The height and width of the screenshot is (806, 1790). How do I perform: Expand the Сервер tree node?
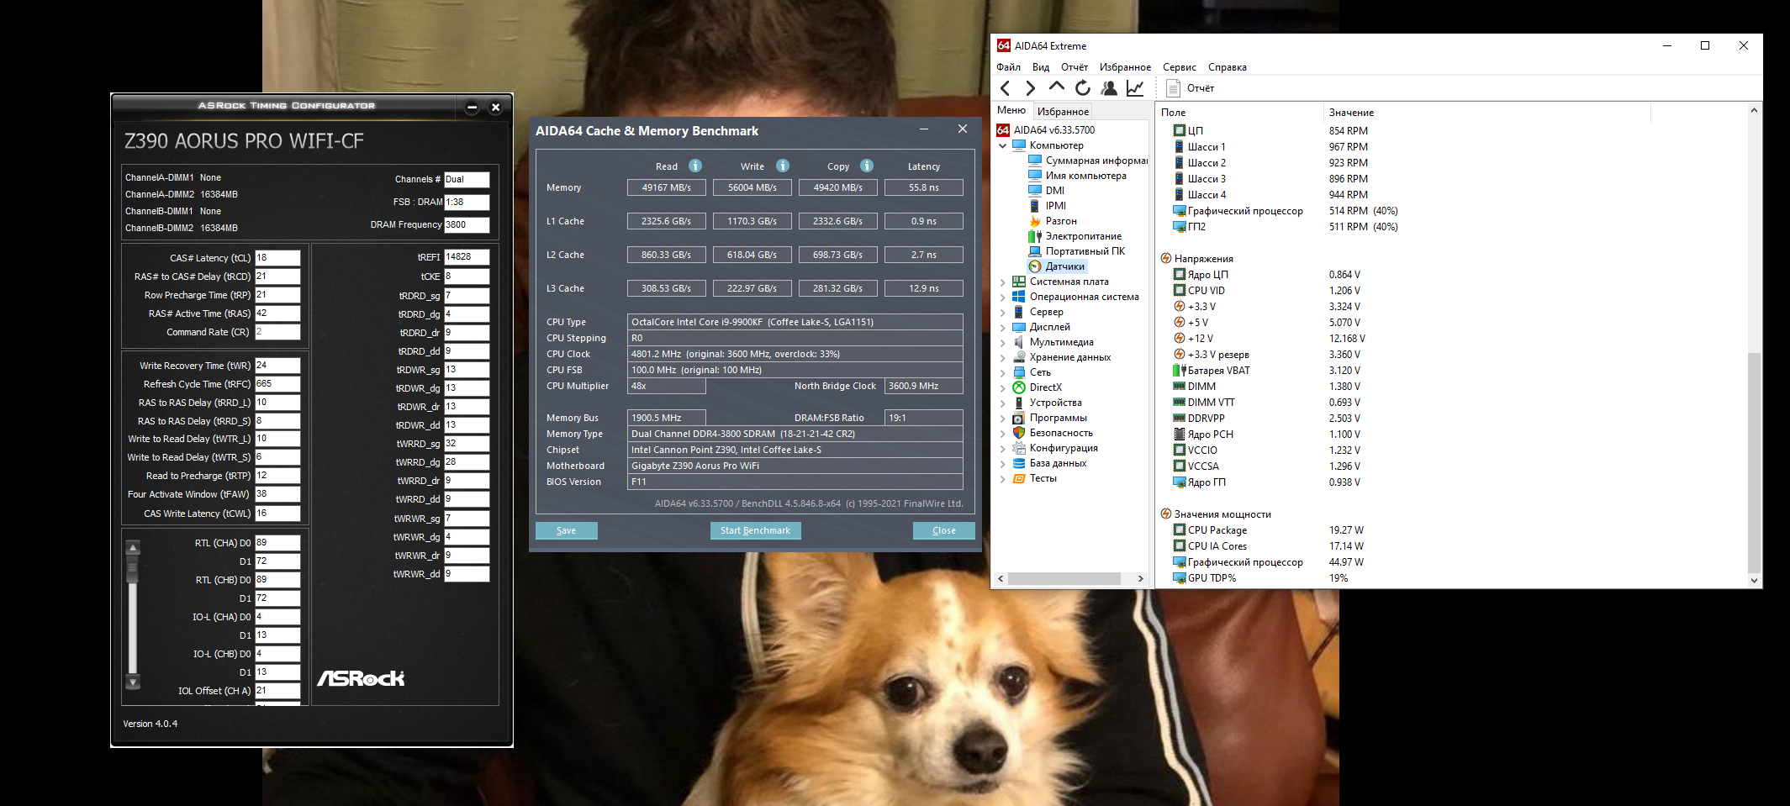[x=1003, y=313]
